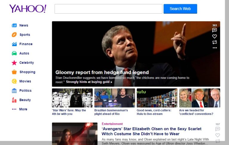
Task: Click the Autos car icon
Action: pyautogui.click(x=14, y=53)
